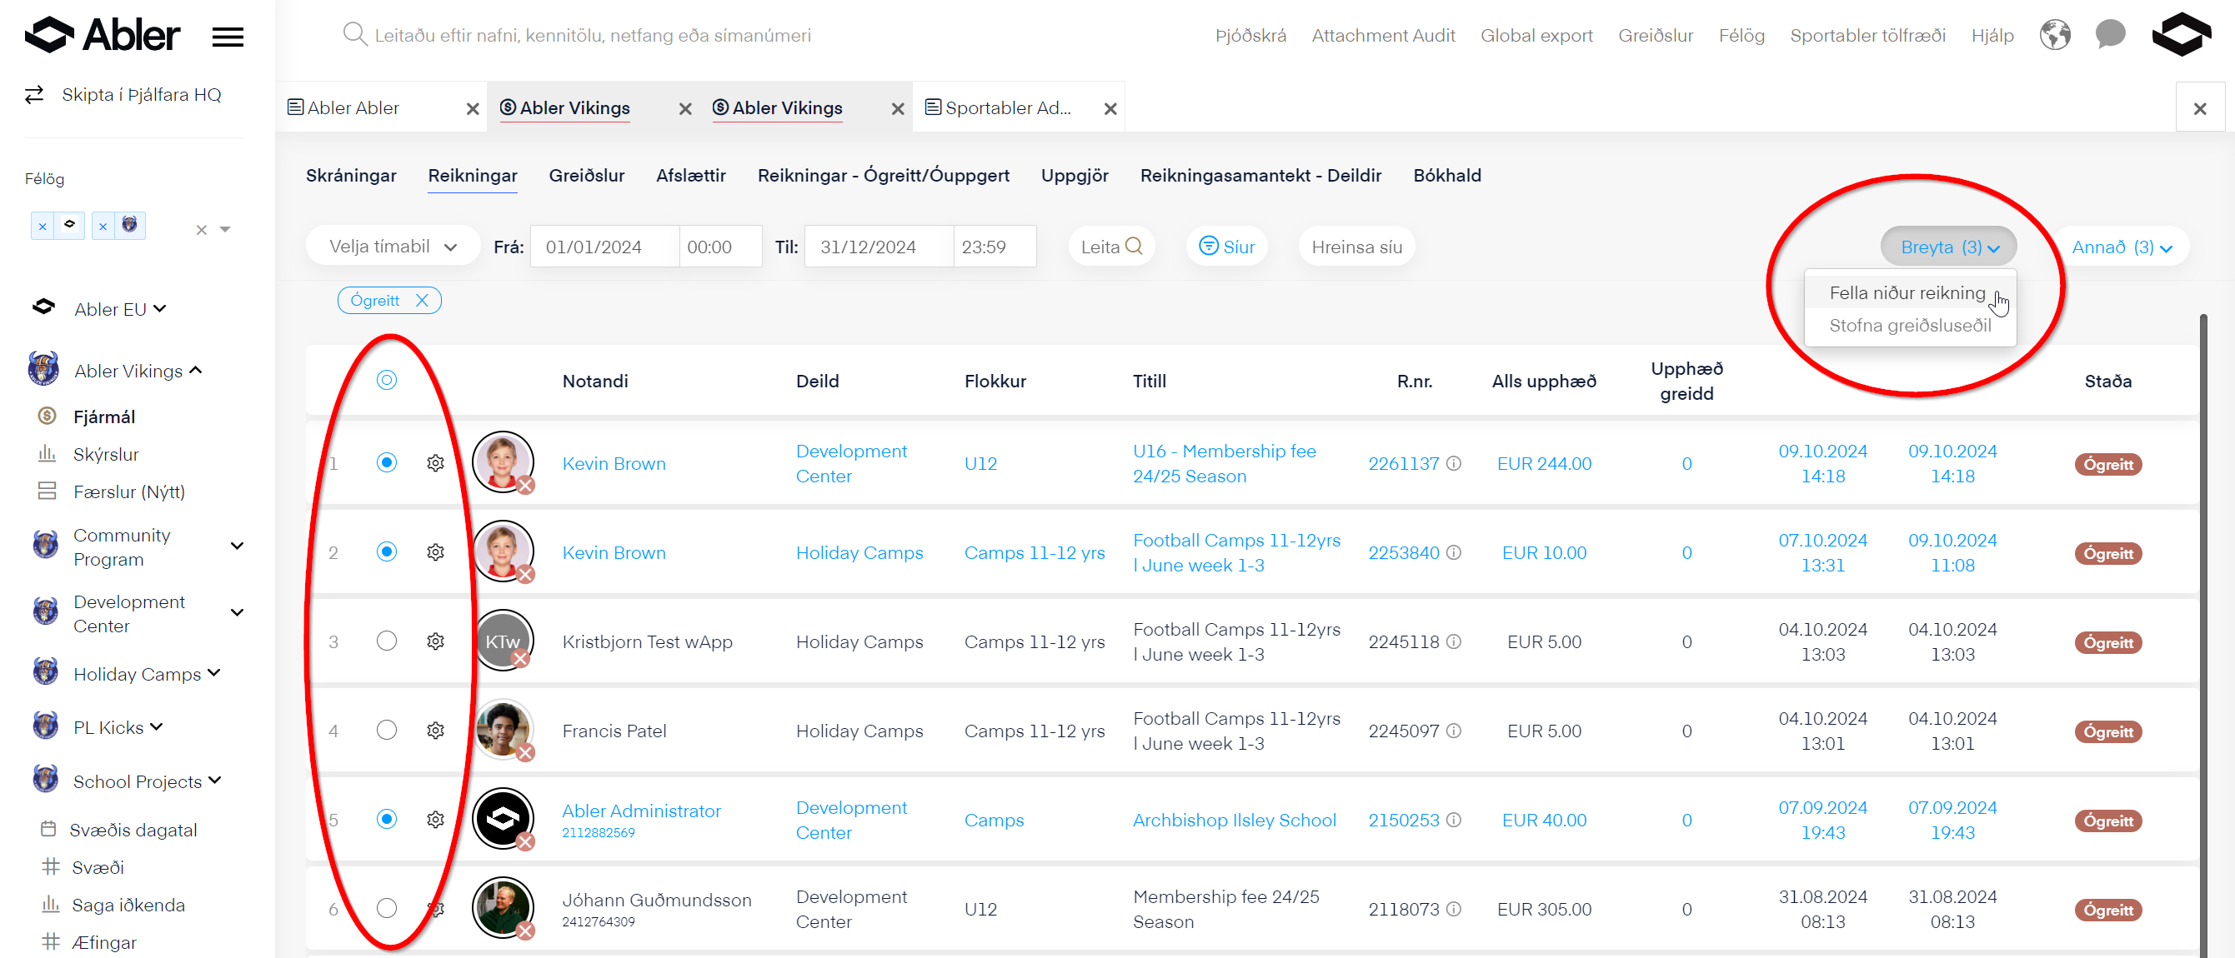The width and height of the screenshot is (2235, 958).
Task: Choose Fella niður reikning menu option
Action: 1907,293
